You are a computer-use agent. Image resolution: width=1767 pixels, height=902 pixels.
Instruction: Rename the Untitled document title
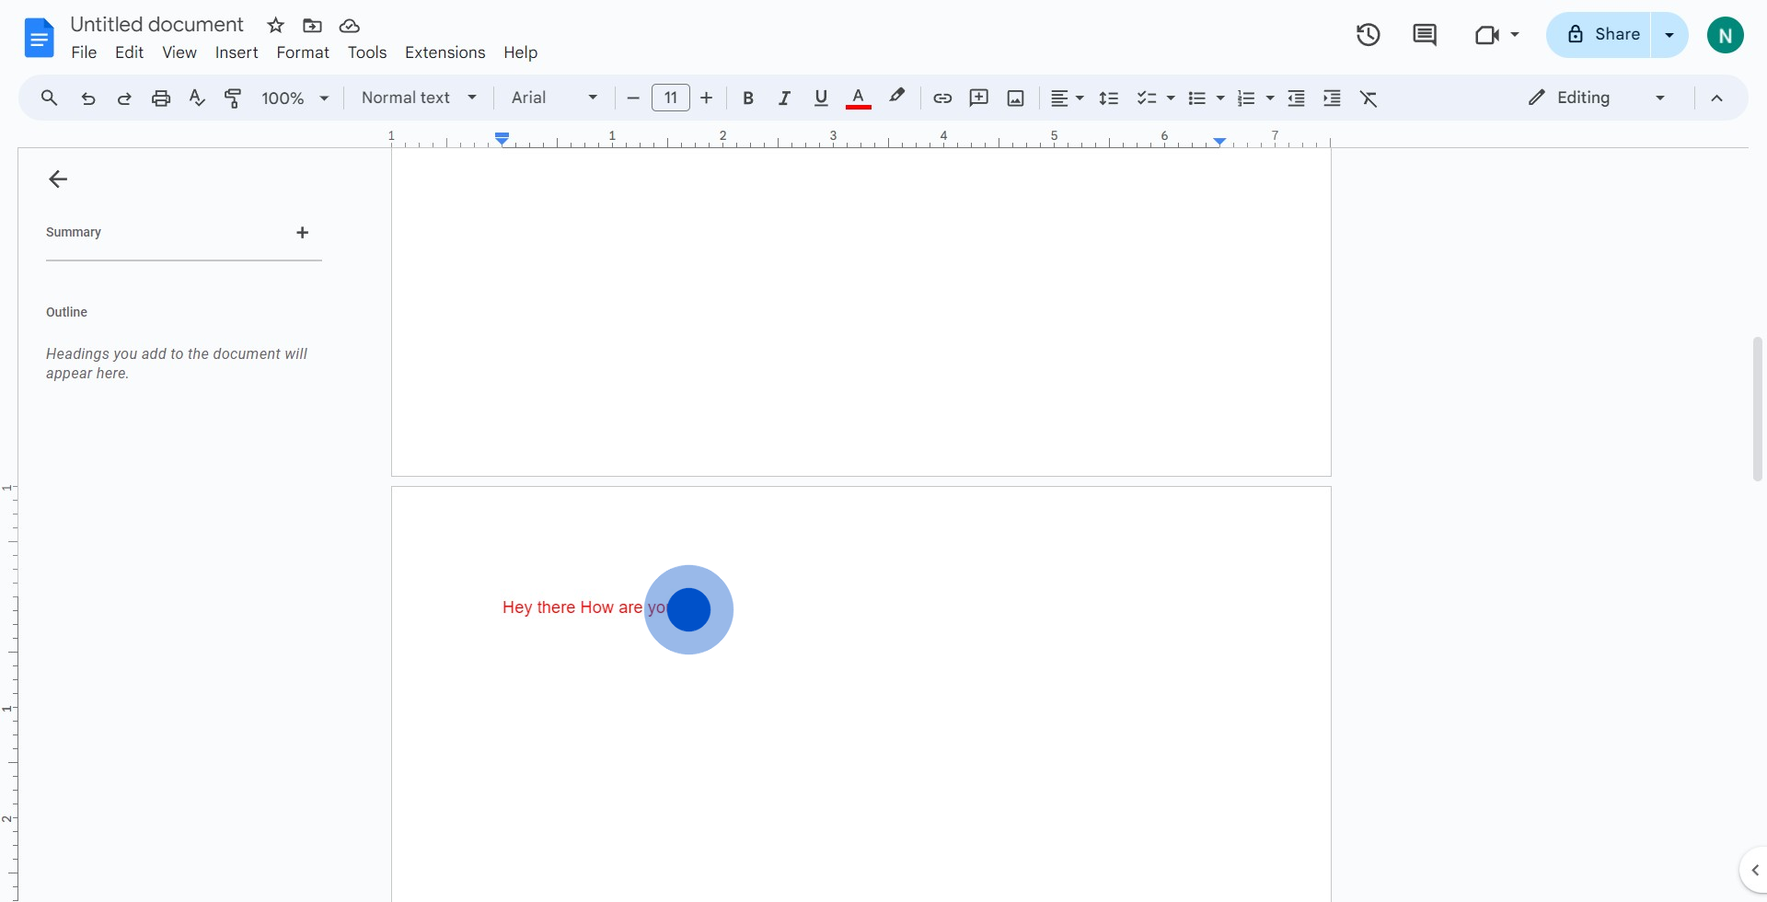pos(156,25)
